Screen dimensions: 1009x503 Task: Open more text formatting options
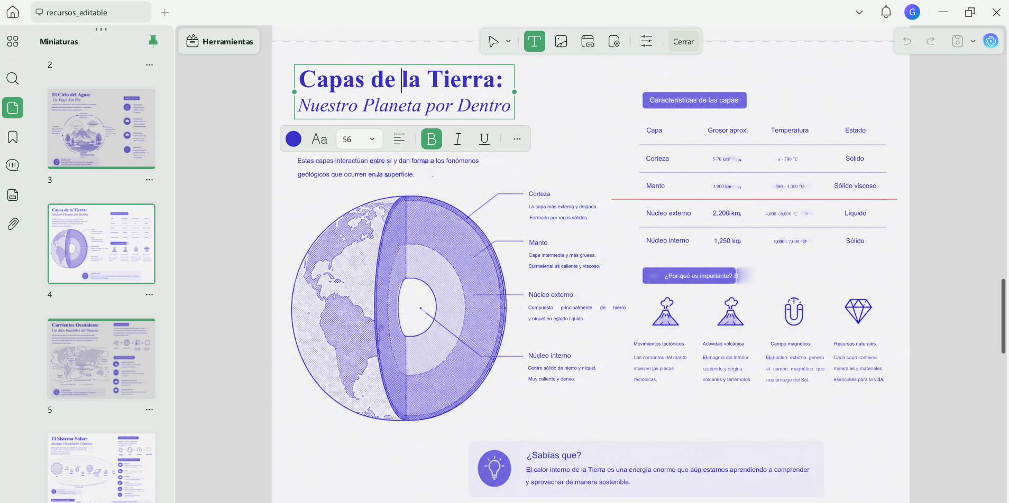click(x=517, y=139)
